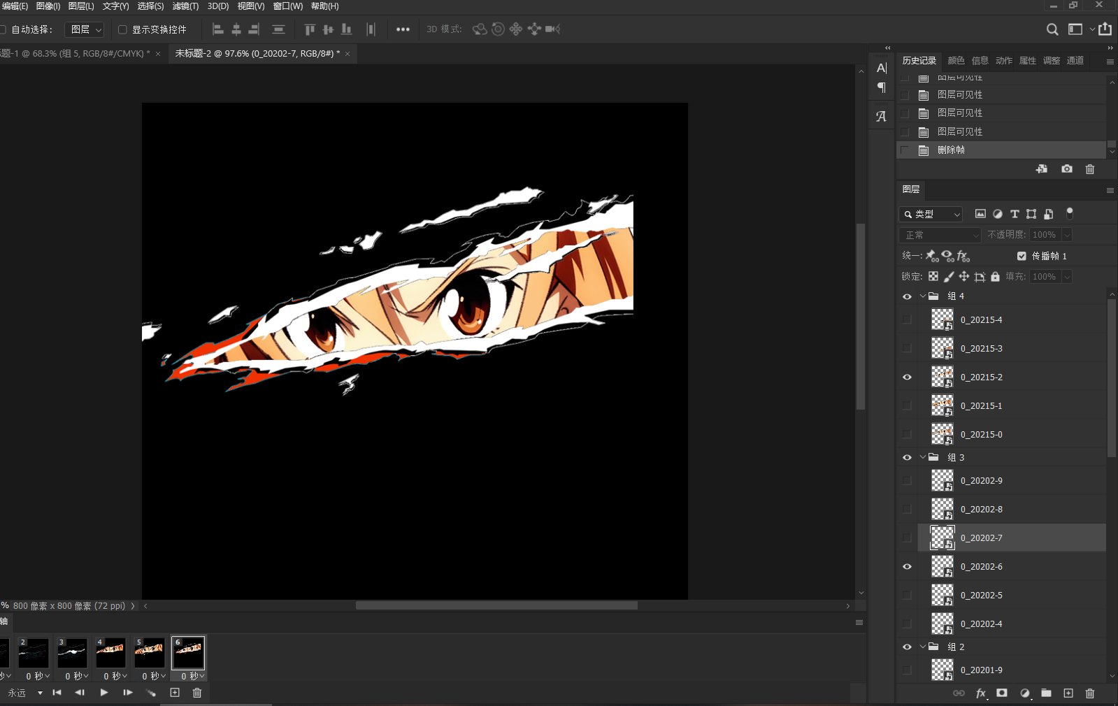Show layer 0_20202-7
Viewport: 1118px width, 706px height.
coord(907,538)
